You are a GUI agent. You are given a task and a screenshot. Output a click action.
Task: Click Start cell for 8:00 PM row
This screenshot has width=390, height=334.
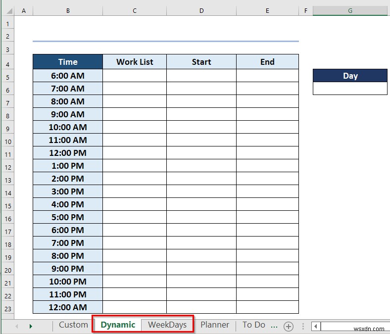(201, 256)
